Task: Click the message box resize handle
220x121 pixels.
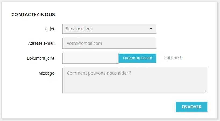Action: [x=205, y=91]
